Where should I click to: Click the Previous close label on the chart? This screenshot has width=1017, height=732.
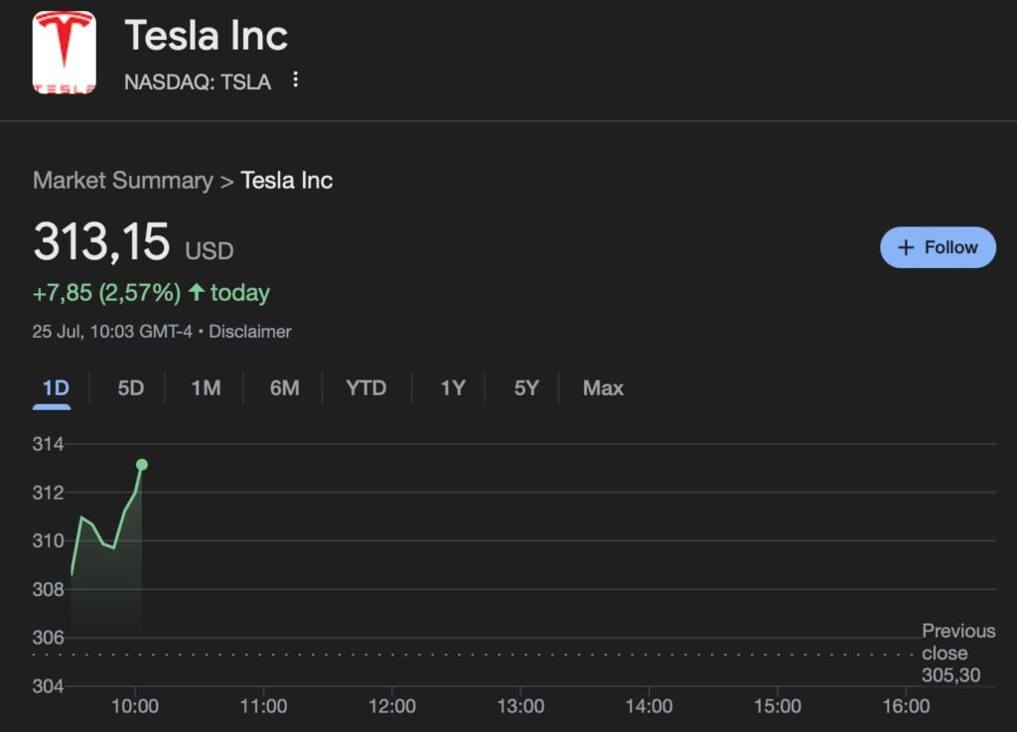pyautogui.click(x=957, y=653)
